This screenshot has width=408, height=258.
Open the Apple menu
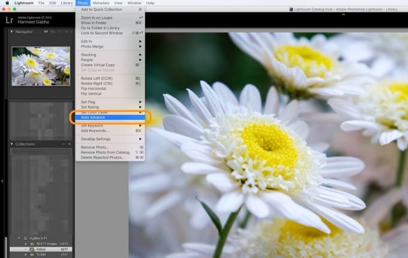click(7, 3)
